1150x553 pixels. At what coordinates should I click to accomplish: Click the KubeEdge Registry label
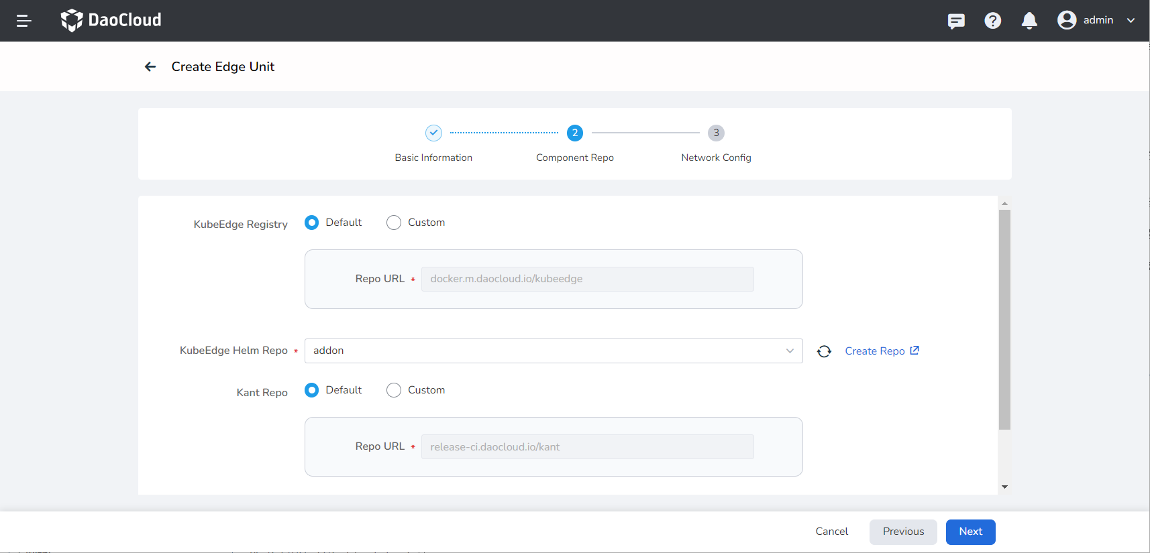(240, 224)
